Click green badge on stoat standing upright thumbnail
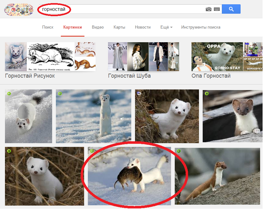Image resolution: width=266 pixels, height=209 pixels. 60,93
